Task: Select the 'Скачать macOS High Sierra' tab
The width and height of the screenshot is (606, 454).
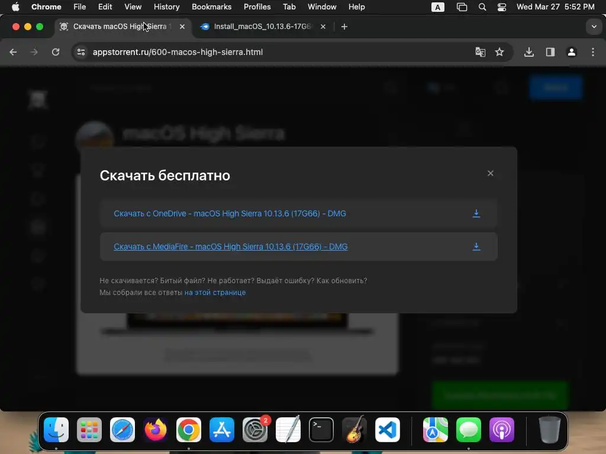Action: 120,27
